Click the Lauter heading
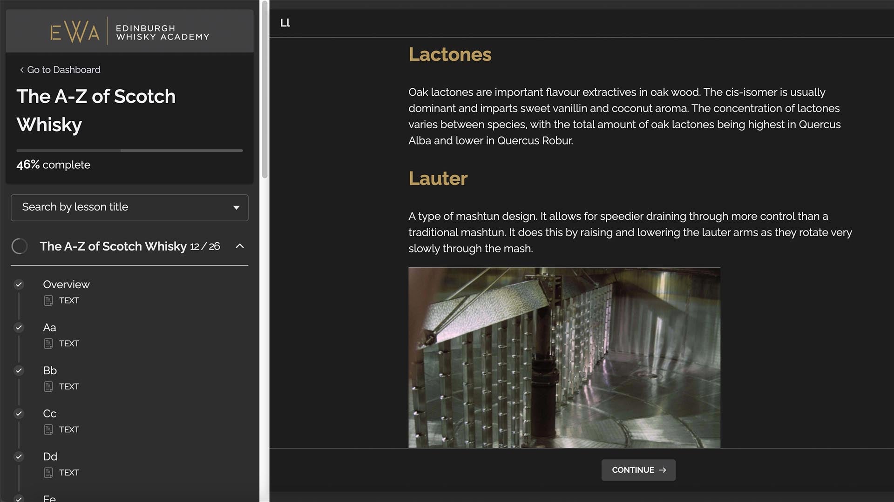The height and width of the screenshot is (502, 894). 438,178
